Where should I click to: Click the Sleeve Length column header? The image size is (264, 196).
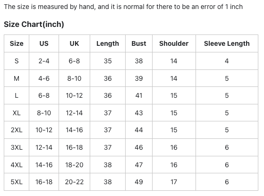(x=227, y=43)
